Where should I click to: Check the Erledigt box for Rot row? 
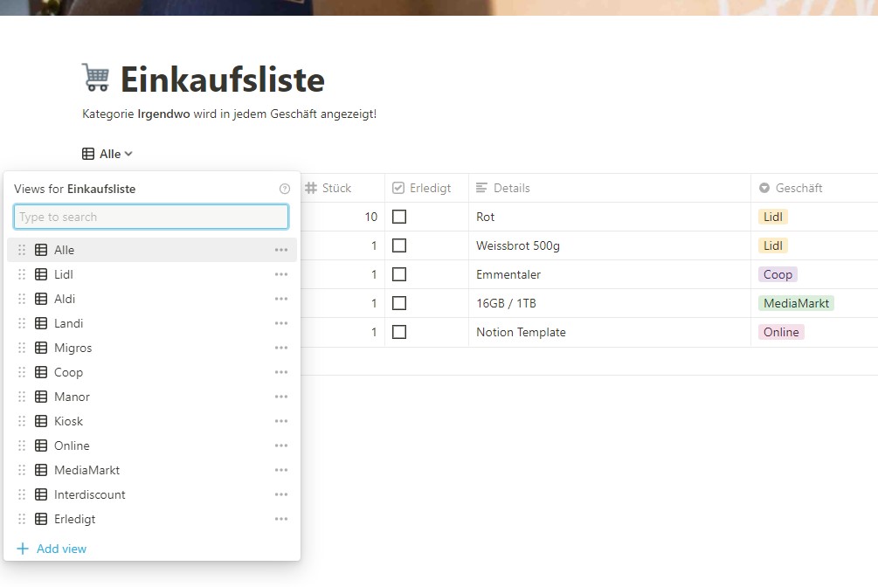pos(399,217)
